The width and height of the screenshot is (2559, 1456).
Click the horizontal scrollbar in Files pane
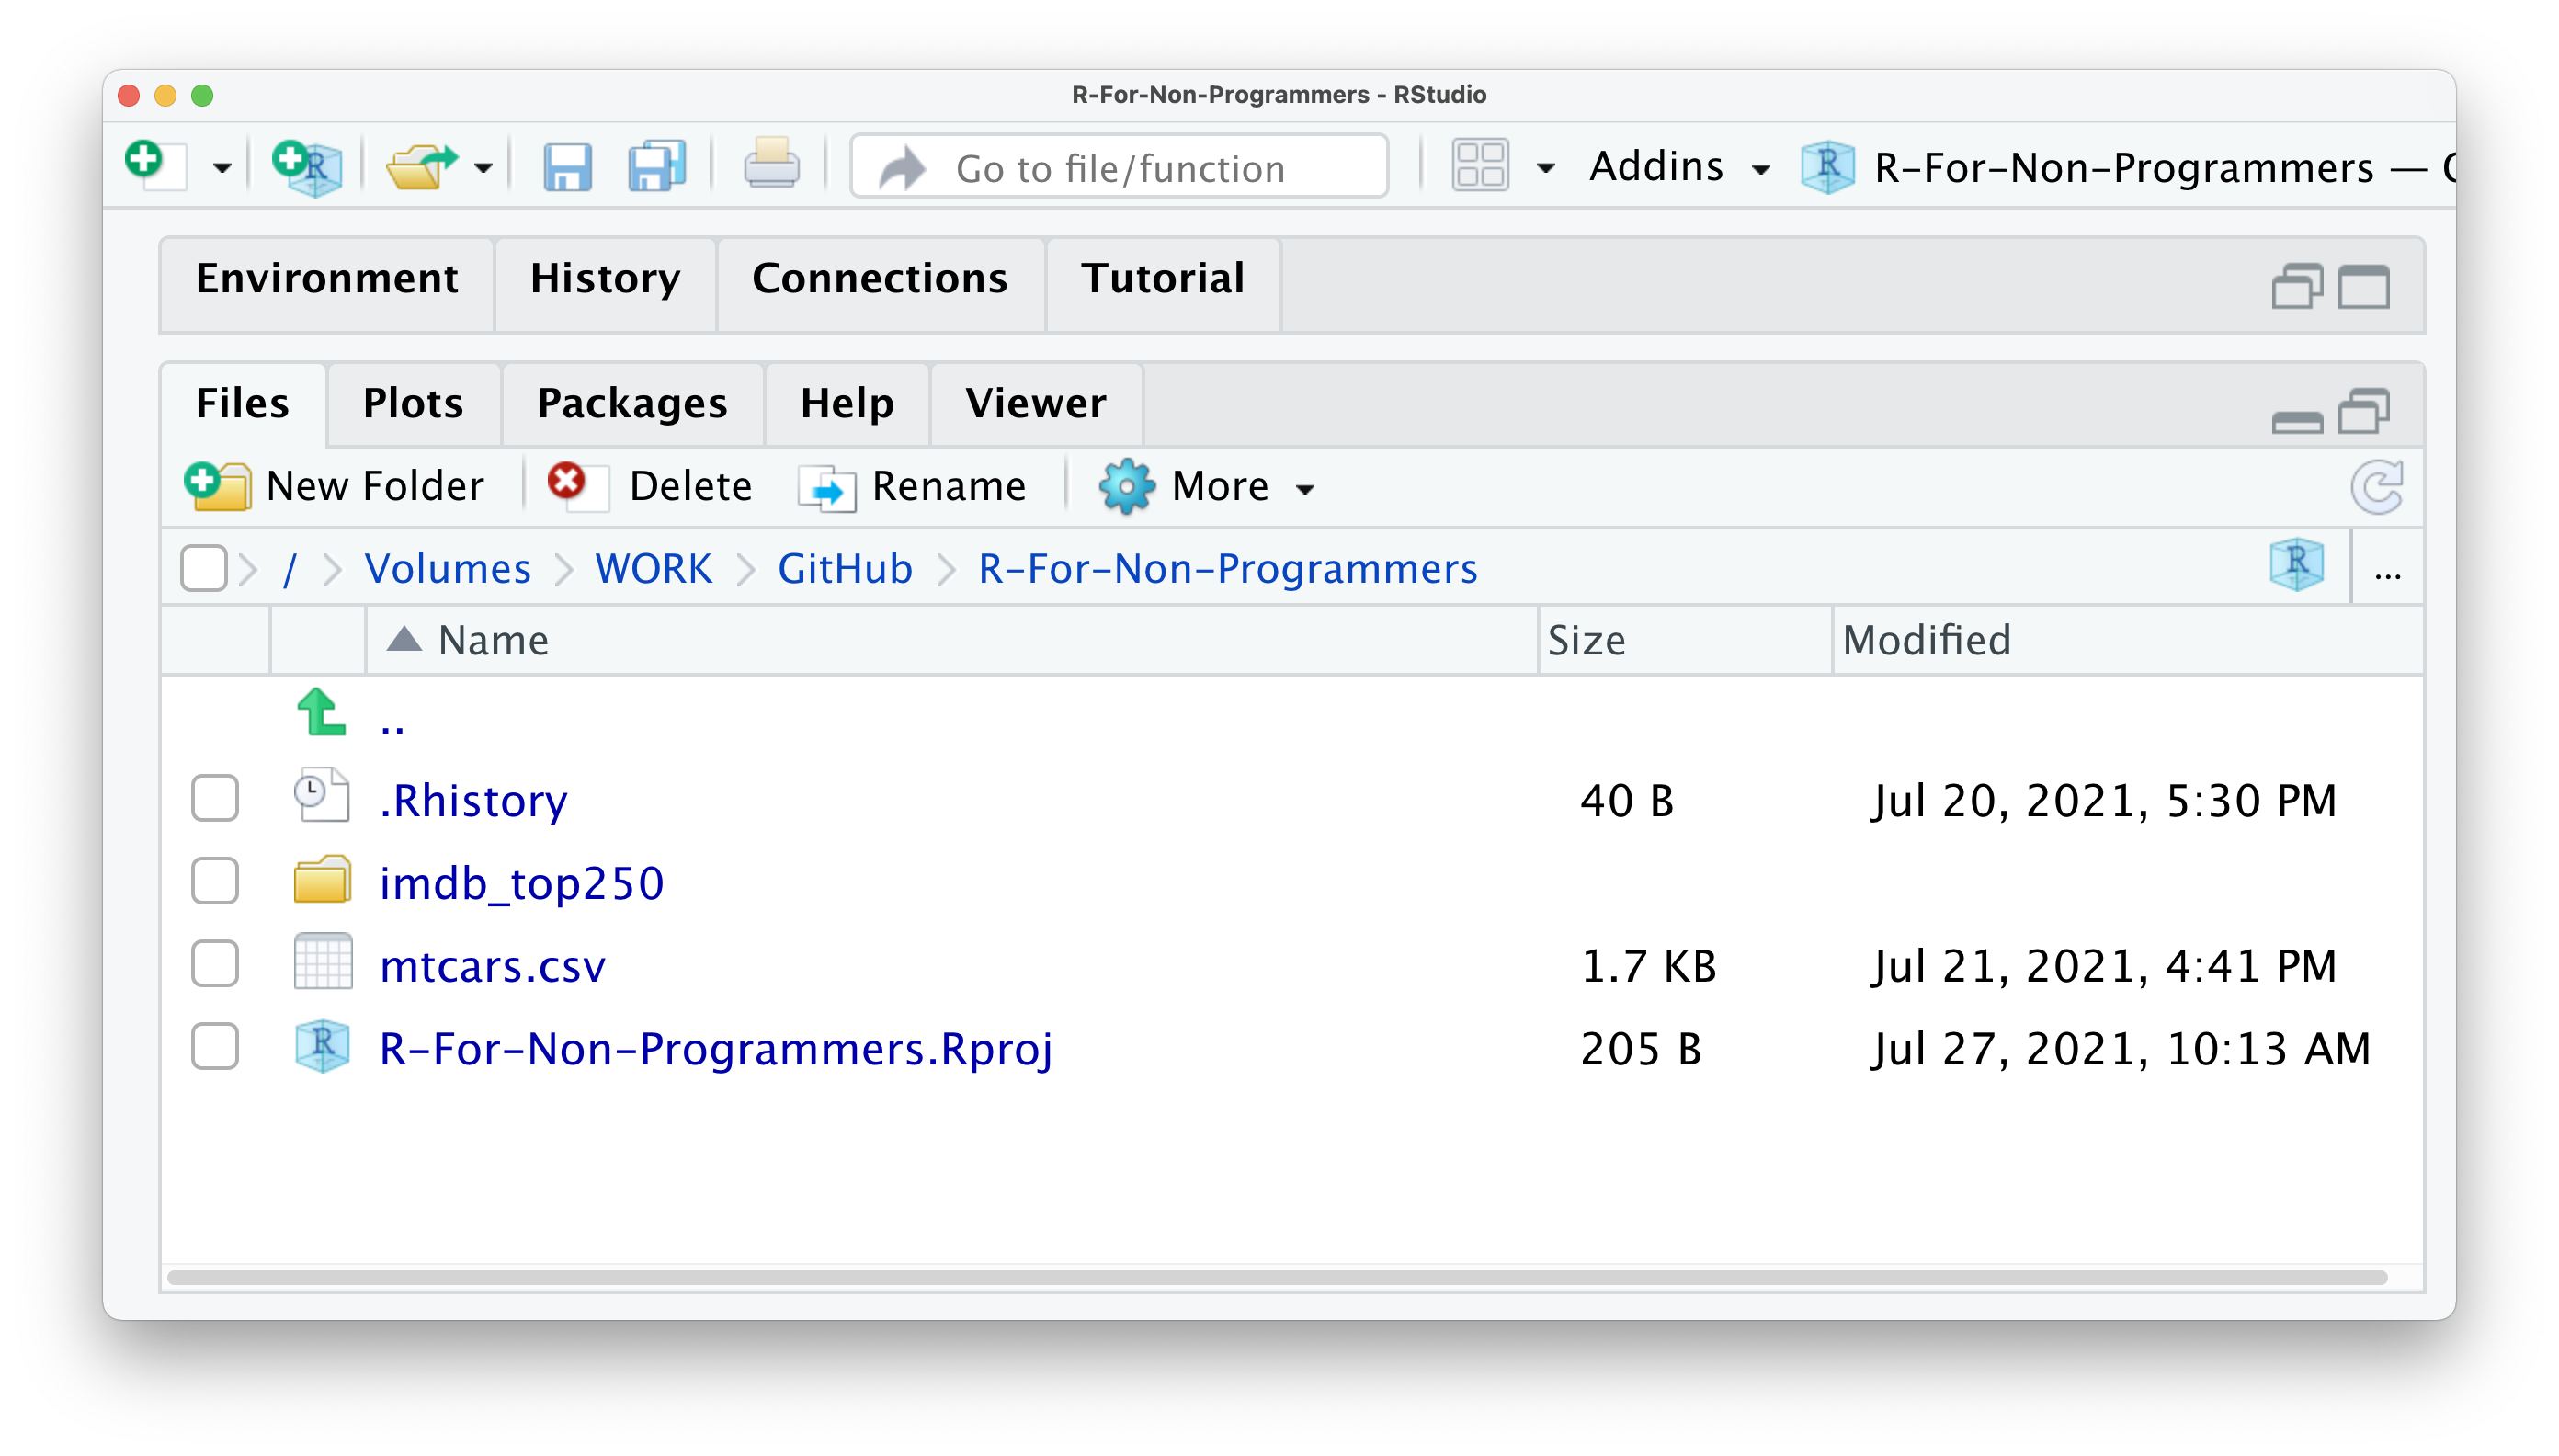(1276, 1277)
